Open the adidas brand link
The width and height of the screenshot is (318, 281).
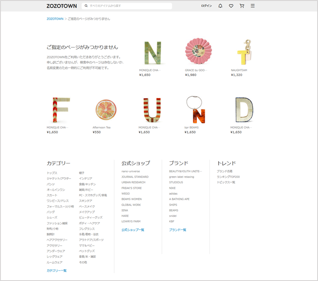(173, 194)
